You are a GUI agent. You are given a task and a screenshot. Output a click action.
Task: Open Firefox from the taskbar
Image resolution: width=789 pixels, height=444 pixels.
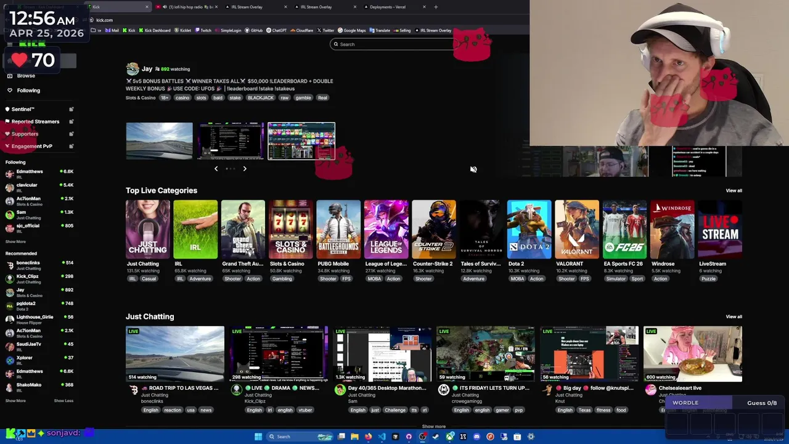[368, 437]
